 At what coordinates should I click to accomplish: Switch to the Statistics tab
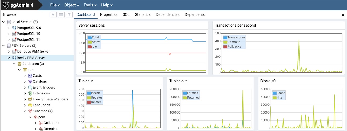point(143,15)
